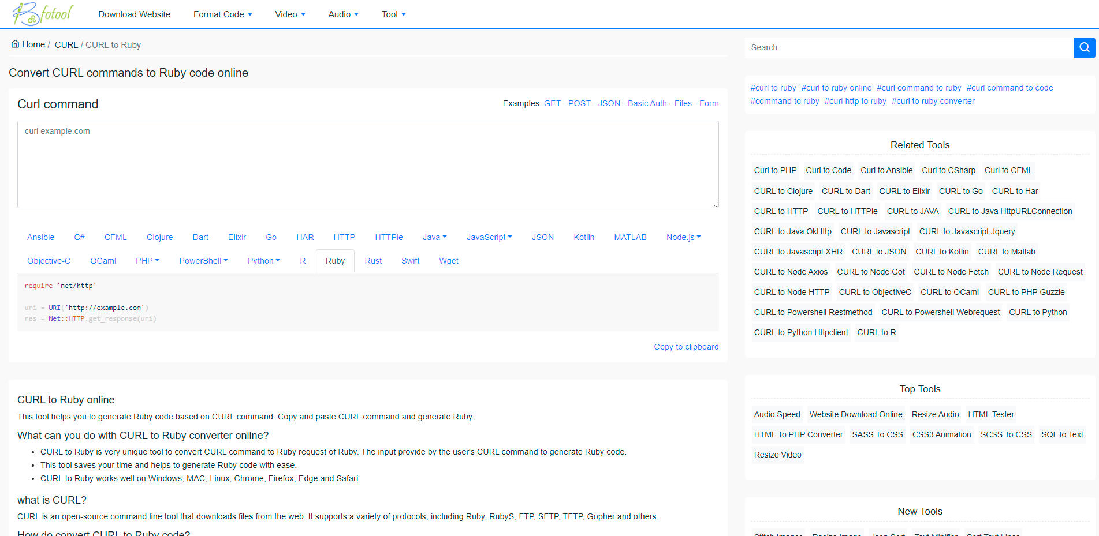Click the Bfotool logo

pos(43,14)
